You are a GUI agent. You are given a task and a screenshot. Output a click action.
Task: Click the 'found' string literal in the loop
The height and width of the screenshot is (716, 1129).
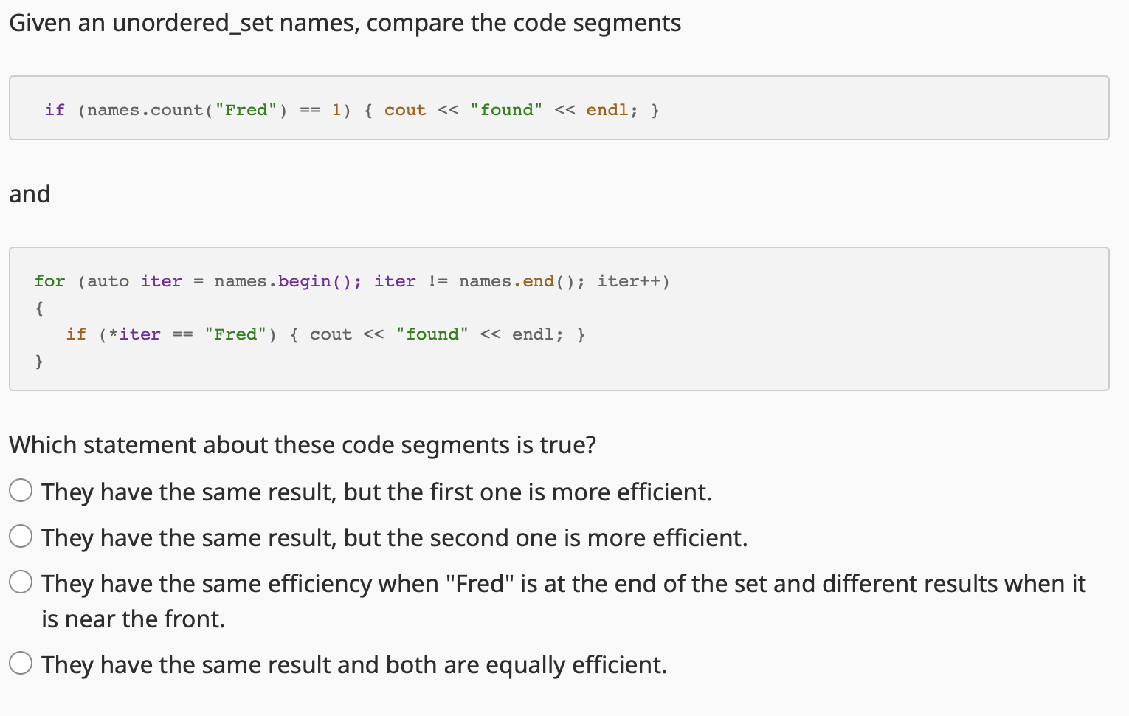coord(432,334)
